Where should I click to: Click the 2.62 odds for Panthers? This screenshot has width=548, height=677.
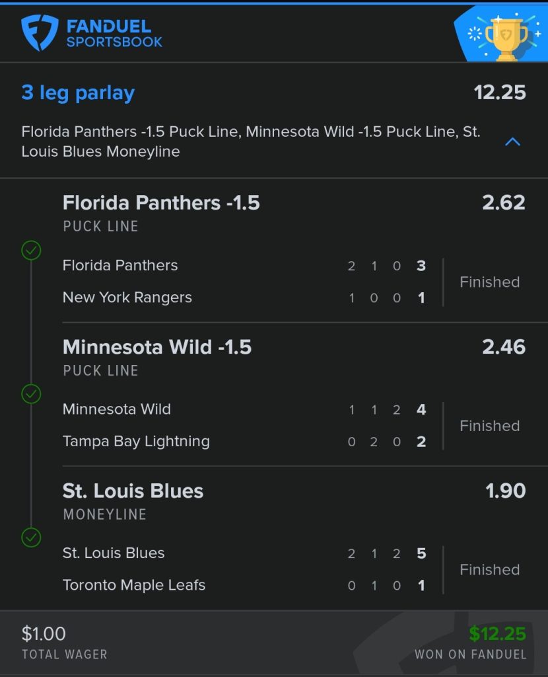point(504,202)
